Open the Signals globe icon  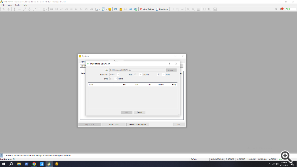(135, 9)
